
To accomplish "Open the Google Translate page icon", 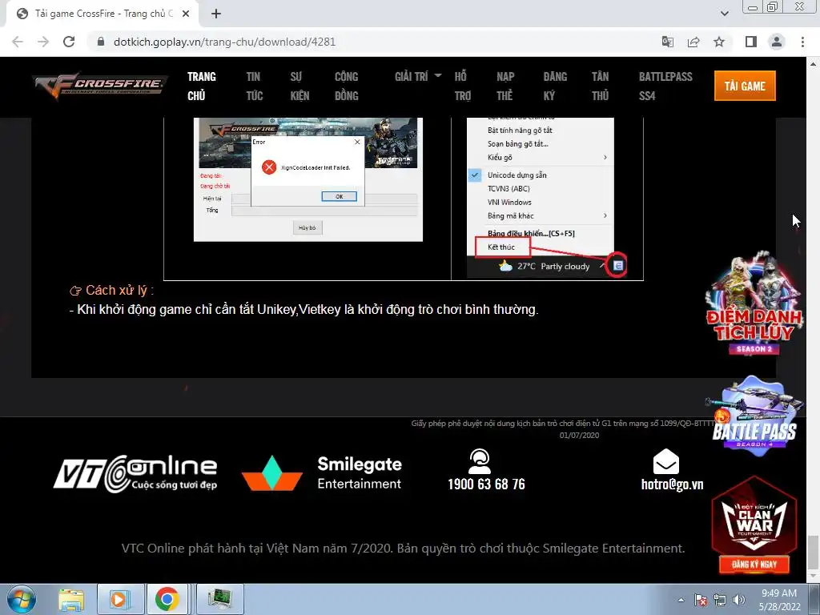I will coord(668,42).
